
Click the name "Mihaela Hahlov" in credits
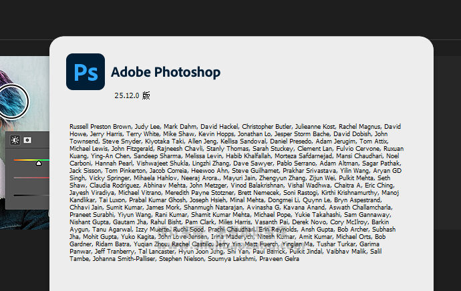tap(156, 178)
